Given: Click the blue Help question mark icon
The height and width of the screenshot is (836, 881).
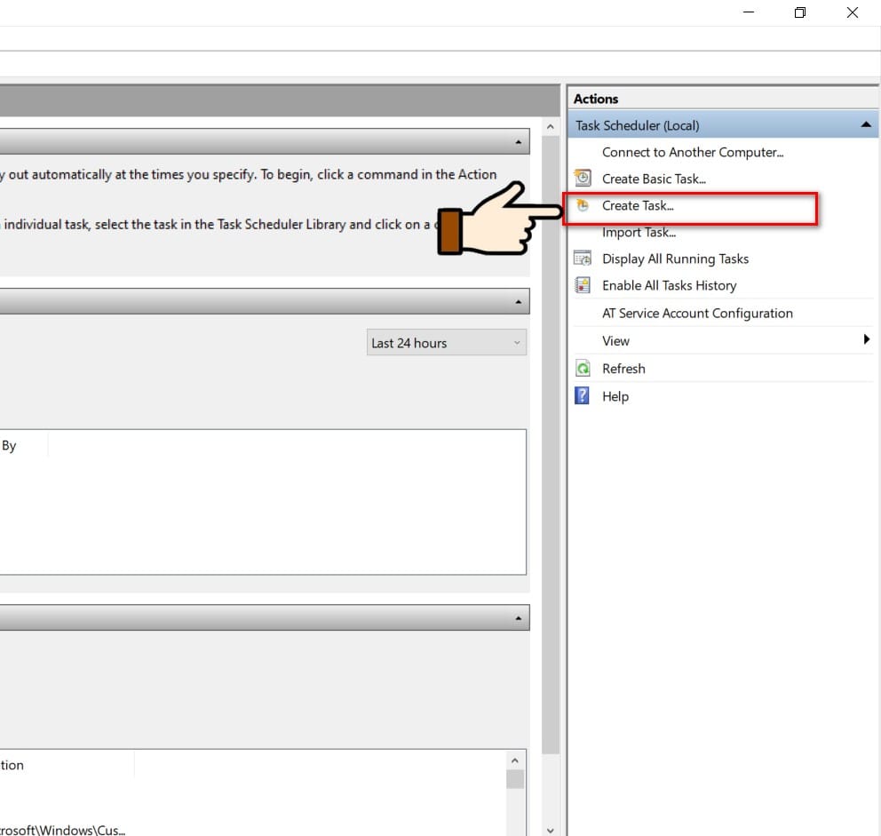Looking at the screenshot, I should pyautogui.click(x=582, y=396).
